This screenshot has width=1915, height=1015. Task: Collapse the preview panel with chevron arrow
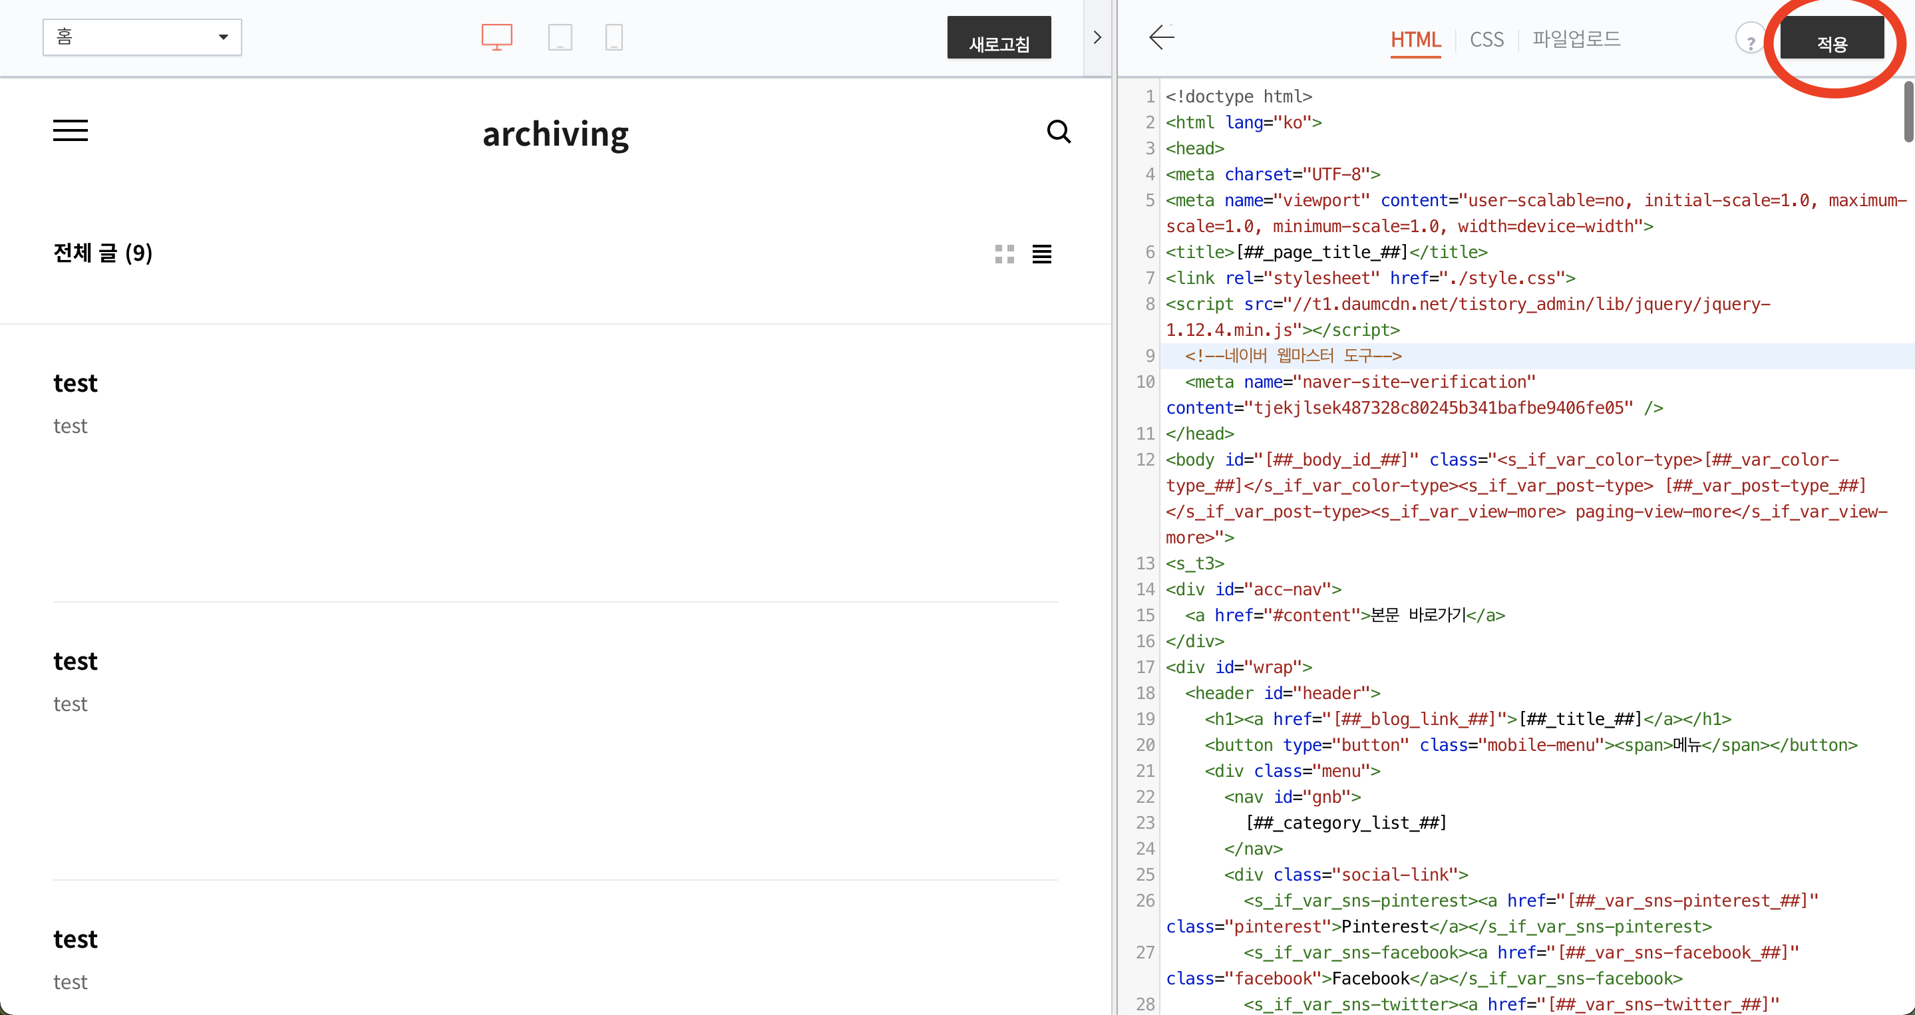(1097, 37)
